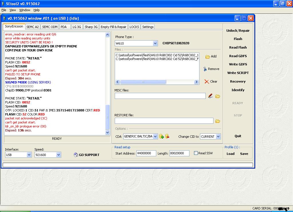Open the RESTORE file browse folder icon
The width and height of the screenshot is (293, 212).
[217, 121]
